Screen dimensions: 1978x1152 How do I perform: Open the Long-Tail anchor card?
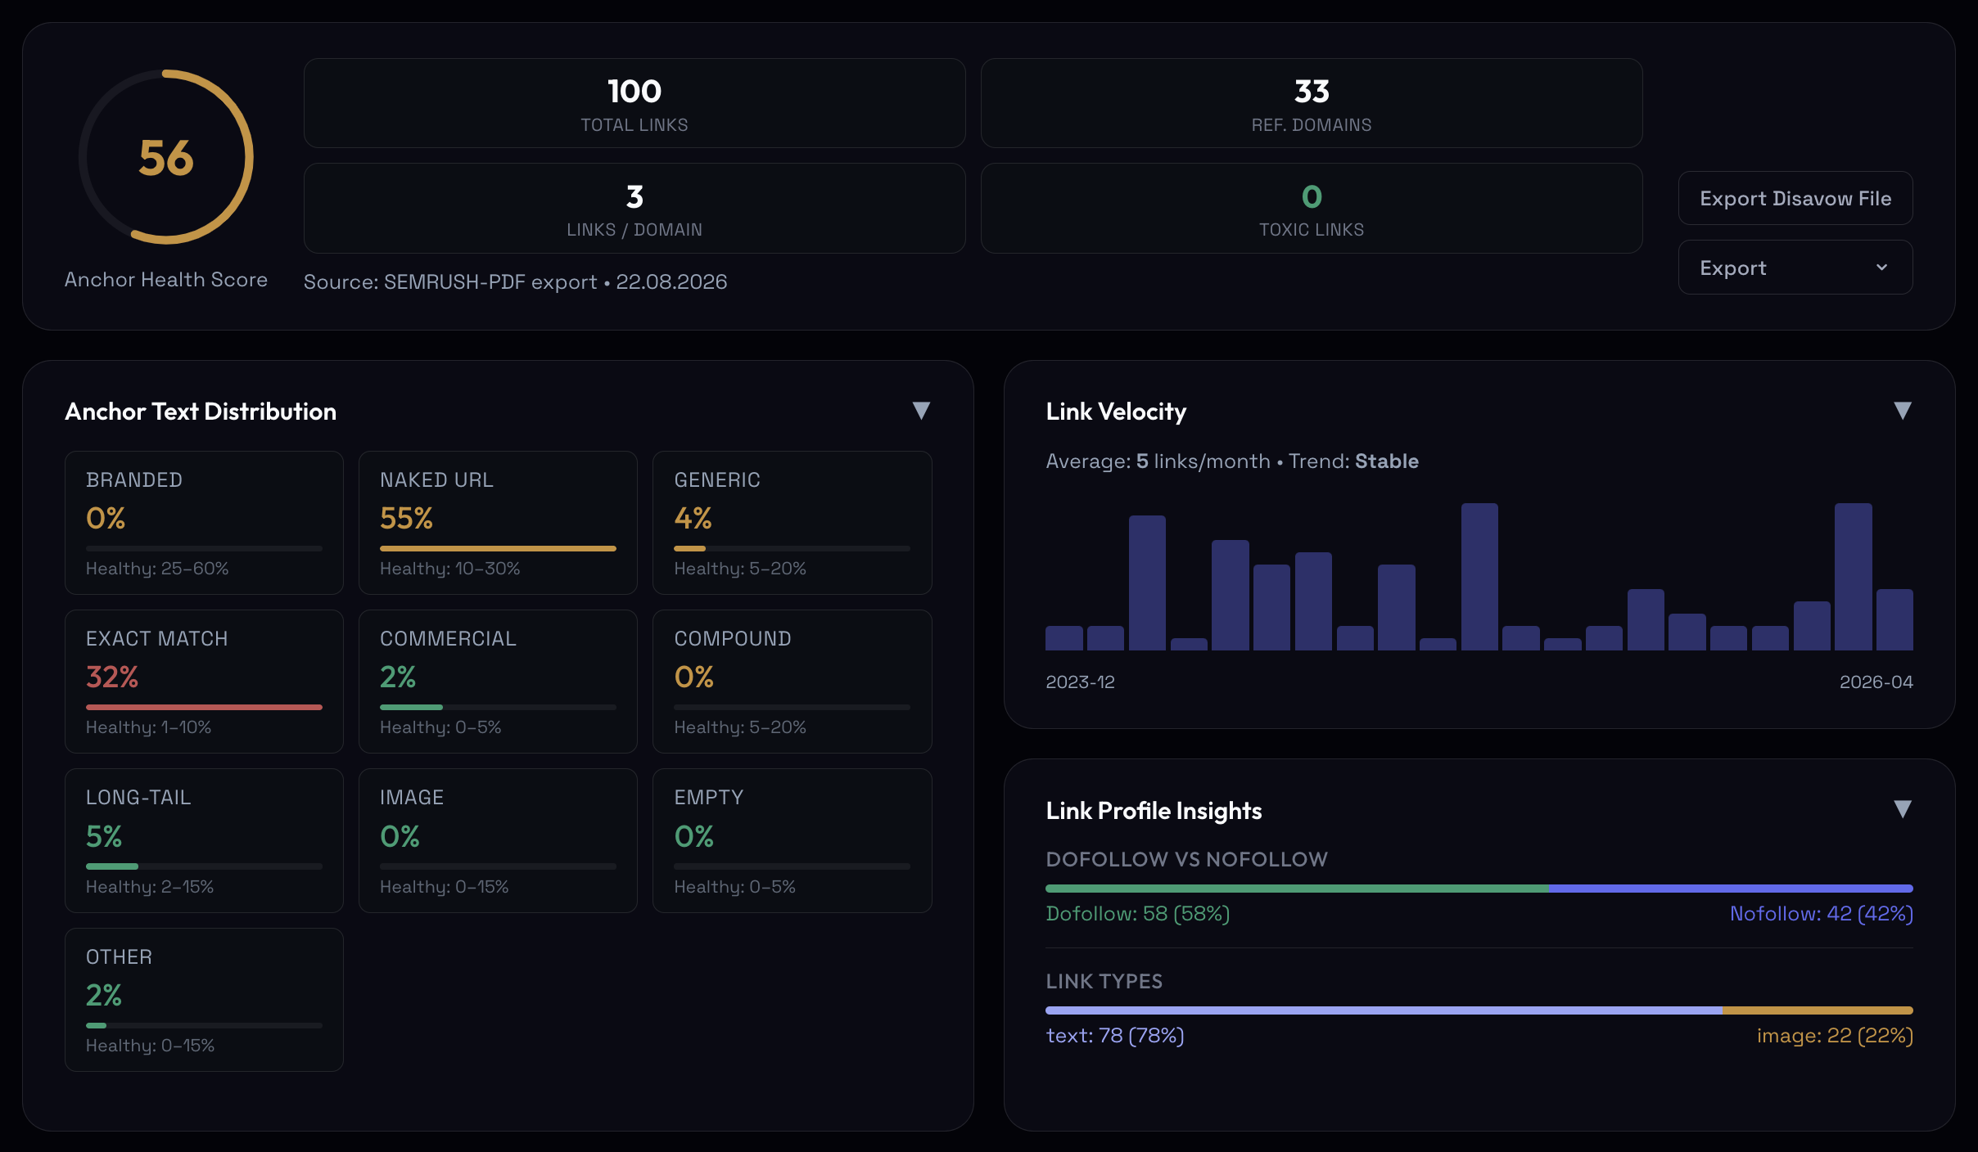click(x=204, y=840)
